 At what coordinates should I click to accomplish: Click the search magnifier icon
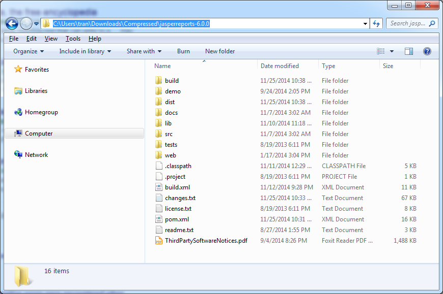coord(432,24)
